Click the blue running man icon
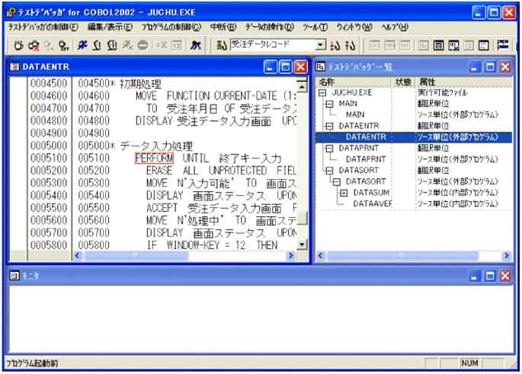The height and width of the screenshot is (374, 522). pyautogui.click(x=82, y=45)
